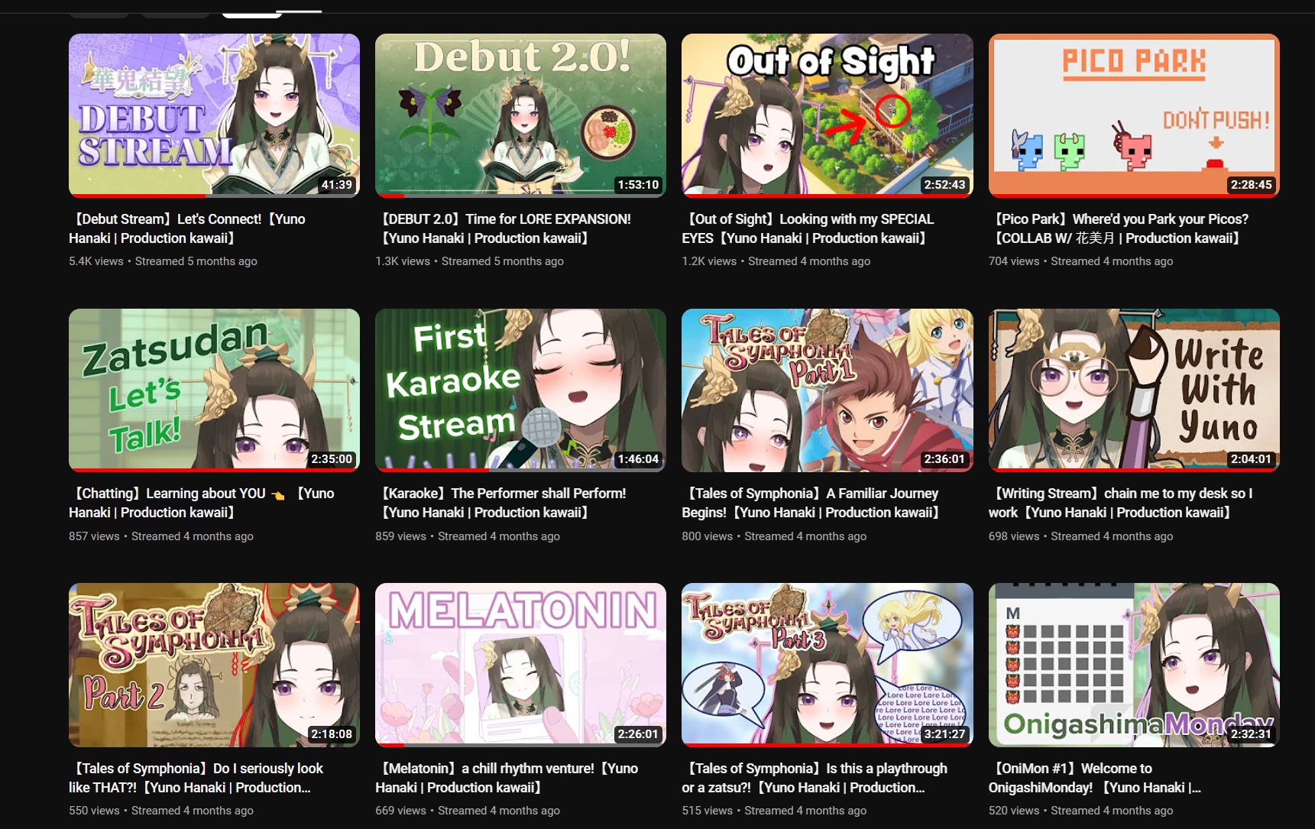Open the Pico Park video thumbnail
The width and height of the screenshot is (1315, 829).
(x=1134, y=115)
